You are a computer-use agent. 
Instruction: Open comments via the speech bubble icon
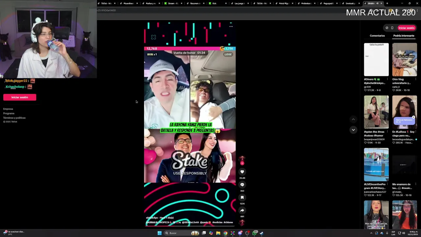coord(242,185)
